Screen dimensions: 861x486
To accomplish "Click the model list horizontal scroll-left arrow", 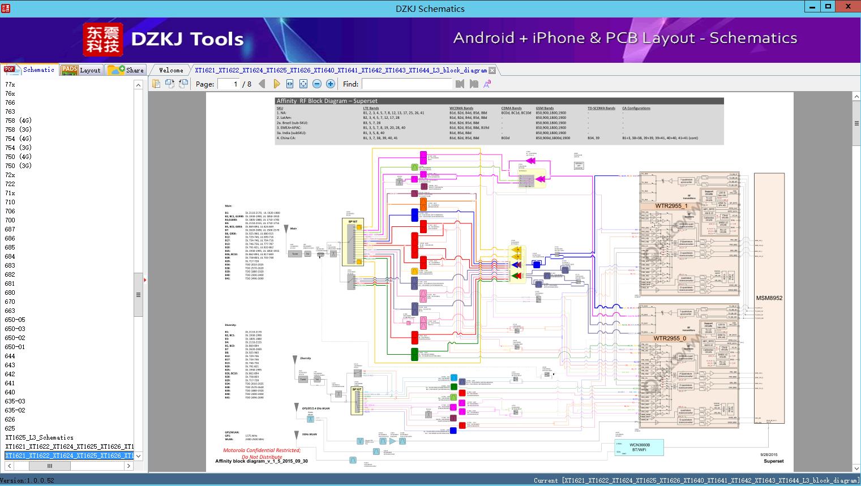I will pyautogui.click(x=10, y=466).
